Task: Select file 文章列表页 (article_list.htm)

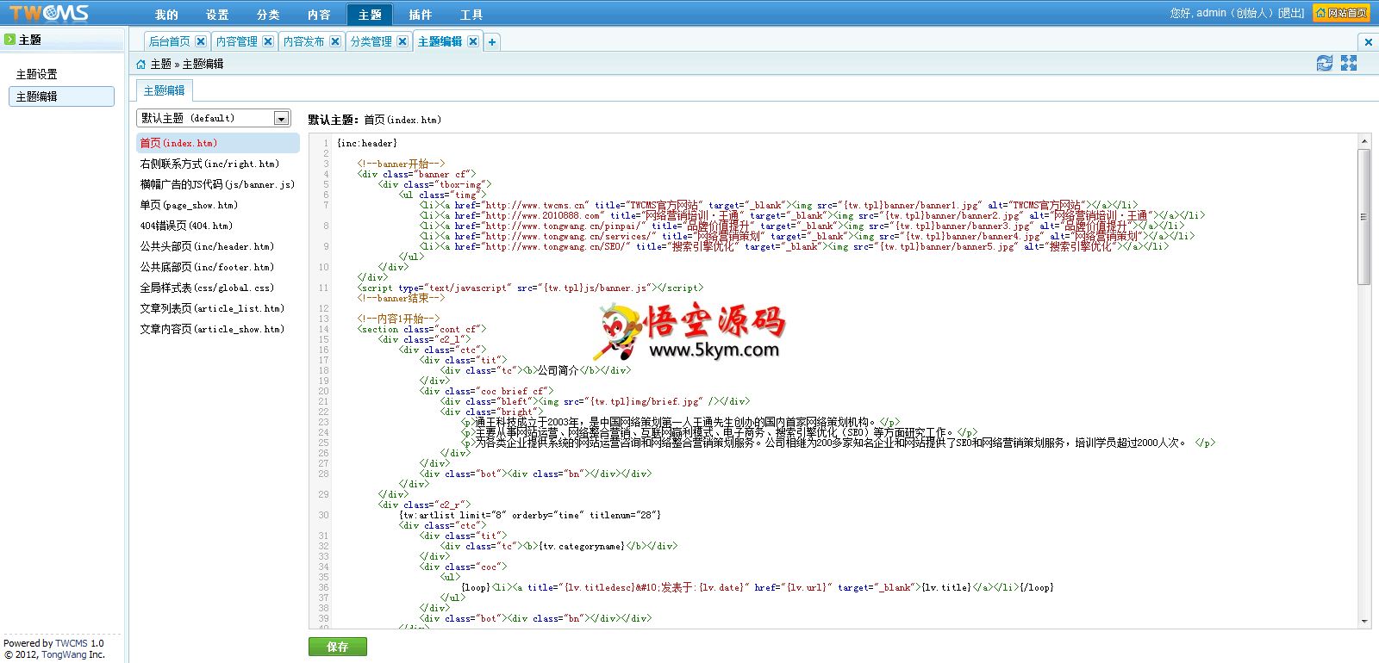Action: (218, 308)
